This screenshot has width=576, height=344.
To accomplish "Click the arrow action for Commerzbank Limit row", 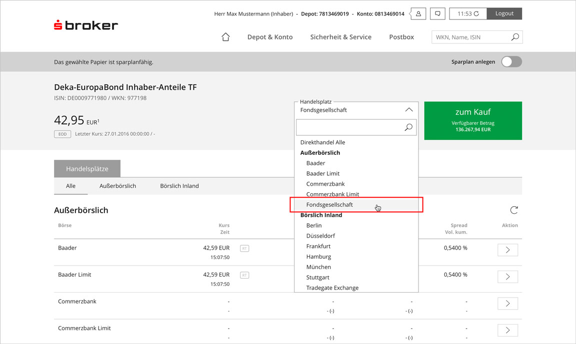I will click(507, 330).
